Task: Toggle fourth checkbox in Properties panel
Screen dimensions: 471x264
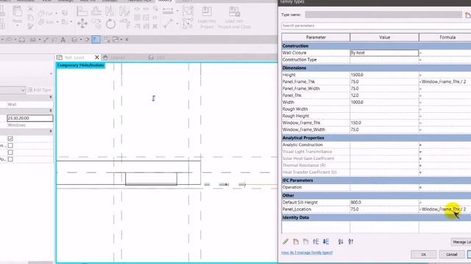Action: pos(10,159)
